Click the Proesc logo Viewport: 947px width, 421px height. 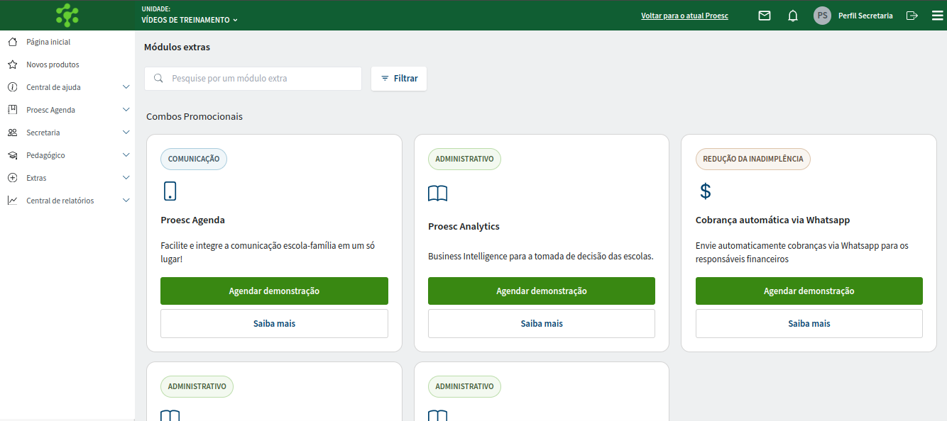(x=67, y=15)
